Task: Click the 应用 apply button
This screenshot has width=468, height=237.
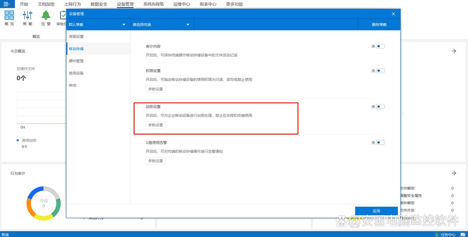Action: (376, 211)
